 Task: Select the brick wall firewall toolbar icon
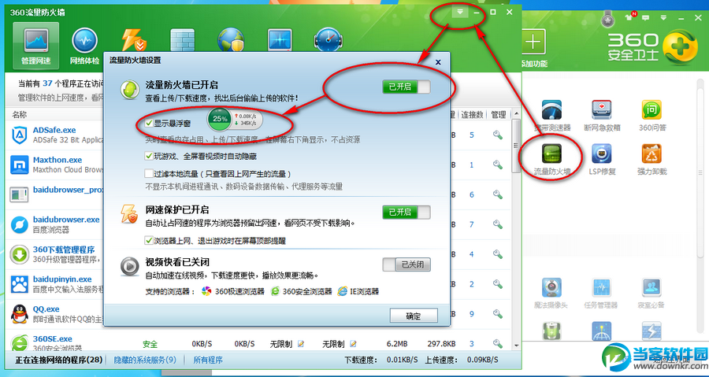pyautogui.click(x=182, y=40)
